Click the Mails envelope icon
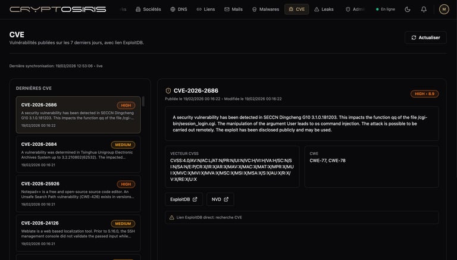Viewport: 457px width, 260px height. point(227,10)
